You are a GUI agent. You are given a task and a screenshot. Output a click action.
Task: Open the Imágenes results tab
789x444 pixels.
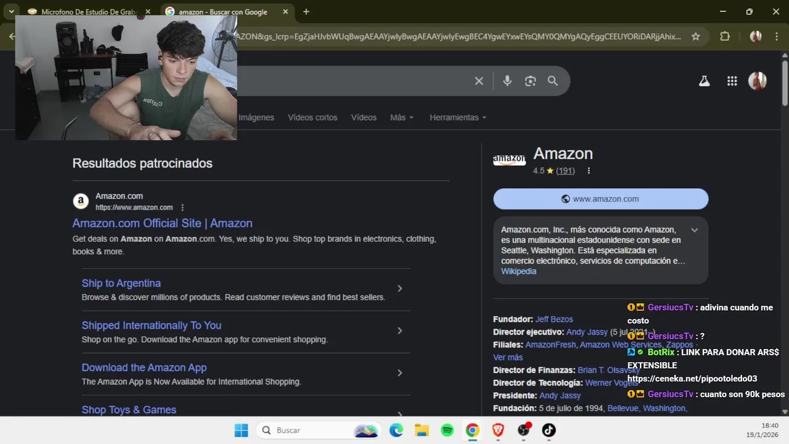click(256, 117)
